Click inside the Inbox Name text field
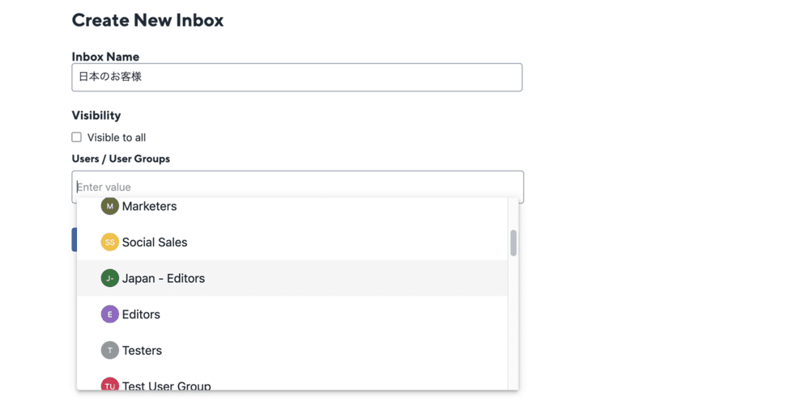 point(296,78)
